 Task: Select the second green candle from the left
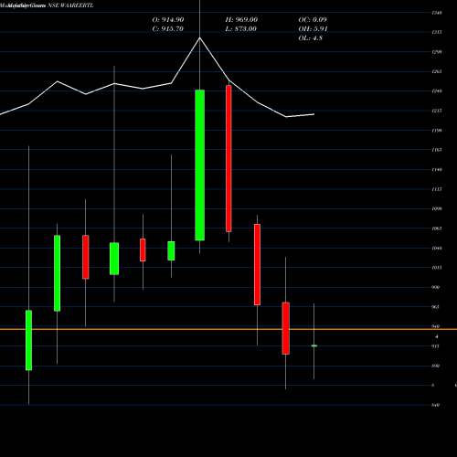(x=57, y=273)
